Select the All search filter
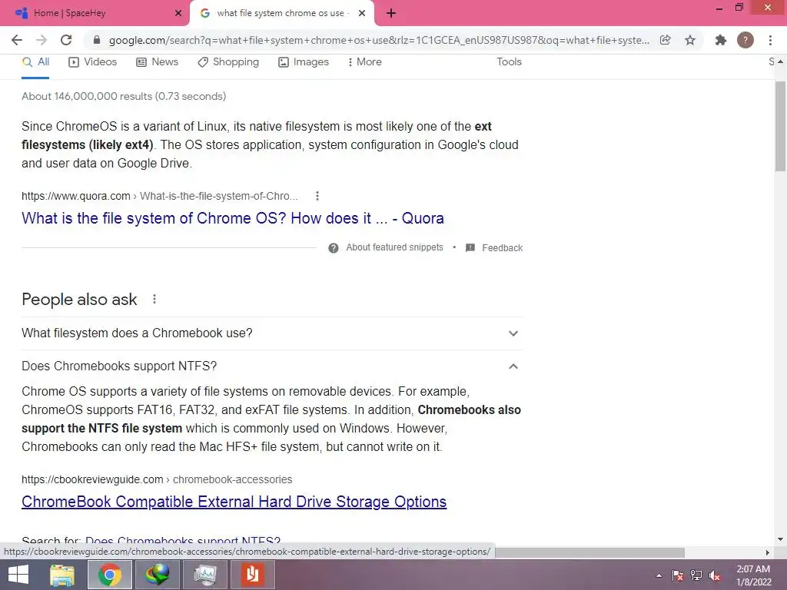 tap(35, 61)
